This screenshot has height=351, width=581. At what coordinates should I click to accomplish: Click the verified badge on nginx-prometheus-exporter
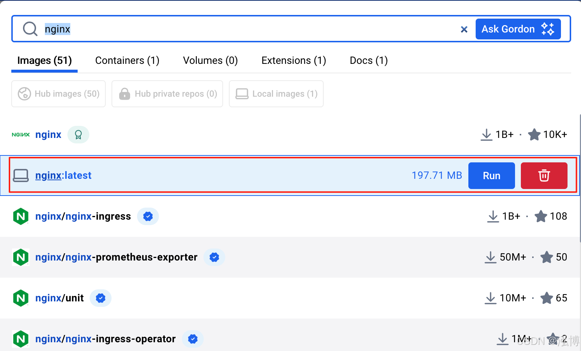pyautogui.click(x=214, y=257)
